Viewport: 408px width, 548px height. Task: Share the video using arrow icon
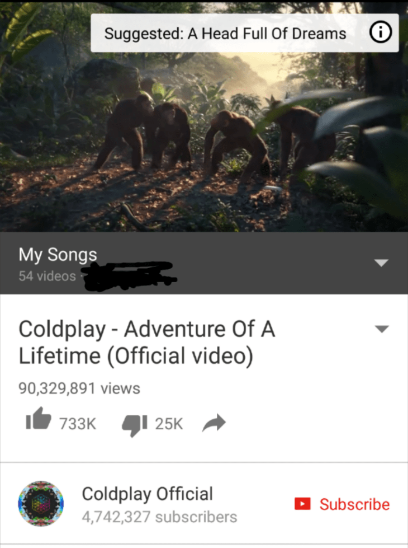click(x=214, y=423)
